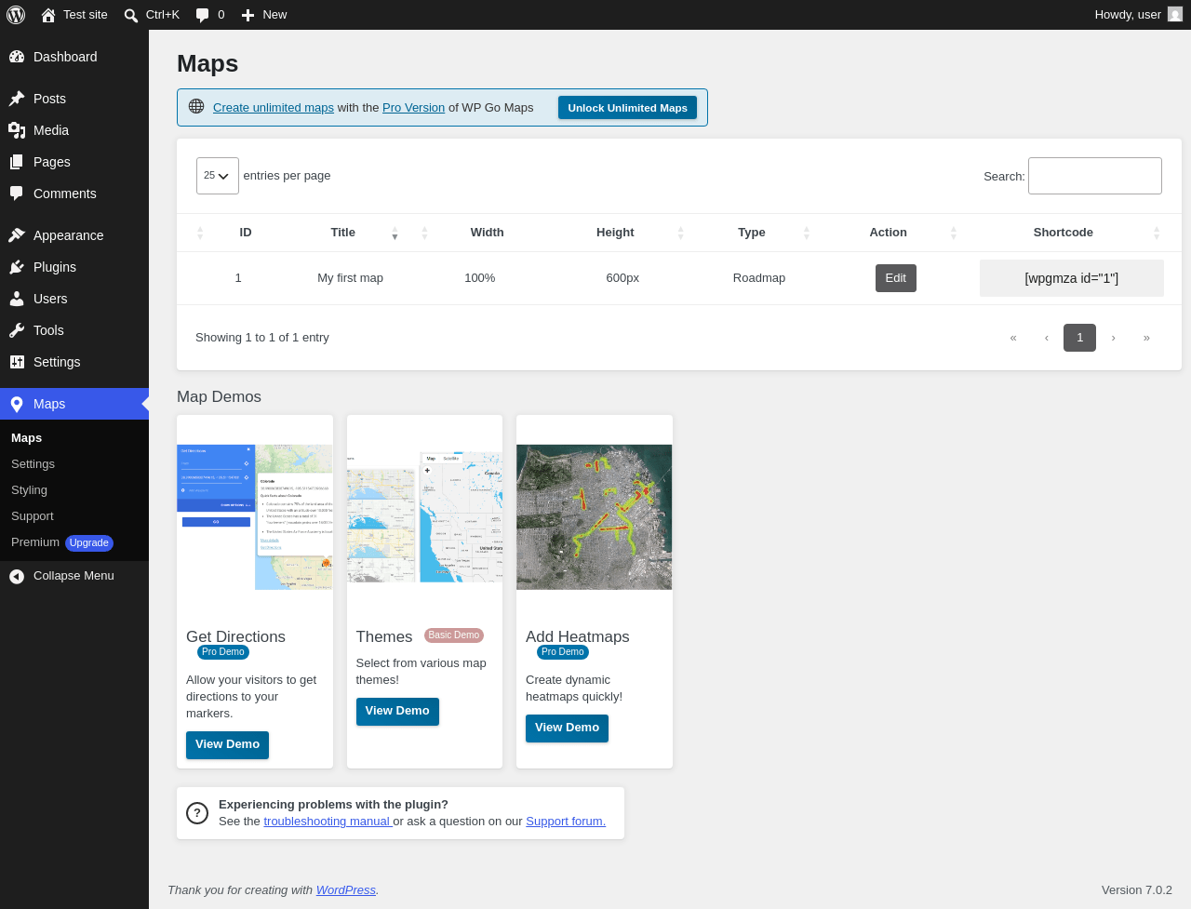Open Themes demo thumbnail
Image resolution: width=1191 pixels, height=909 pixels.
(424, 517)
